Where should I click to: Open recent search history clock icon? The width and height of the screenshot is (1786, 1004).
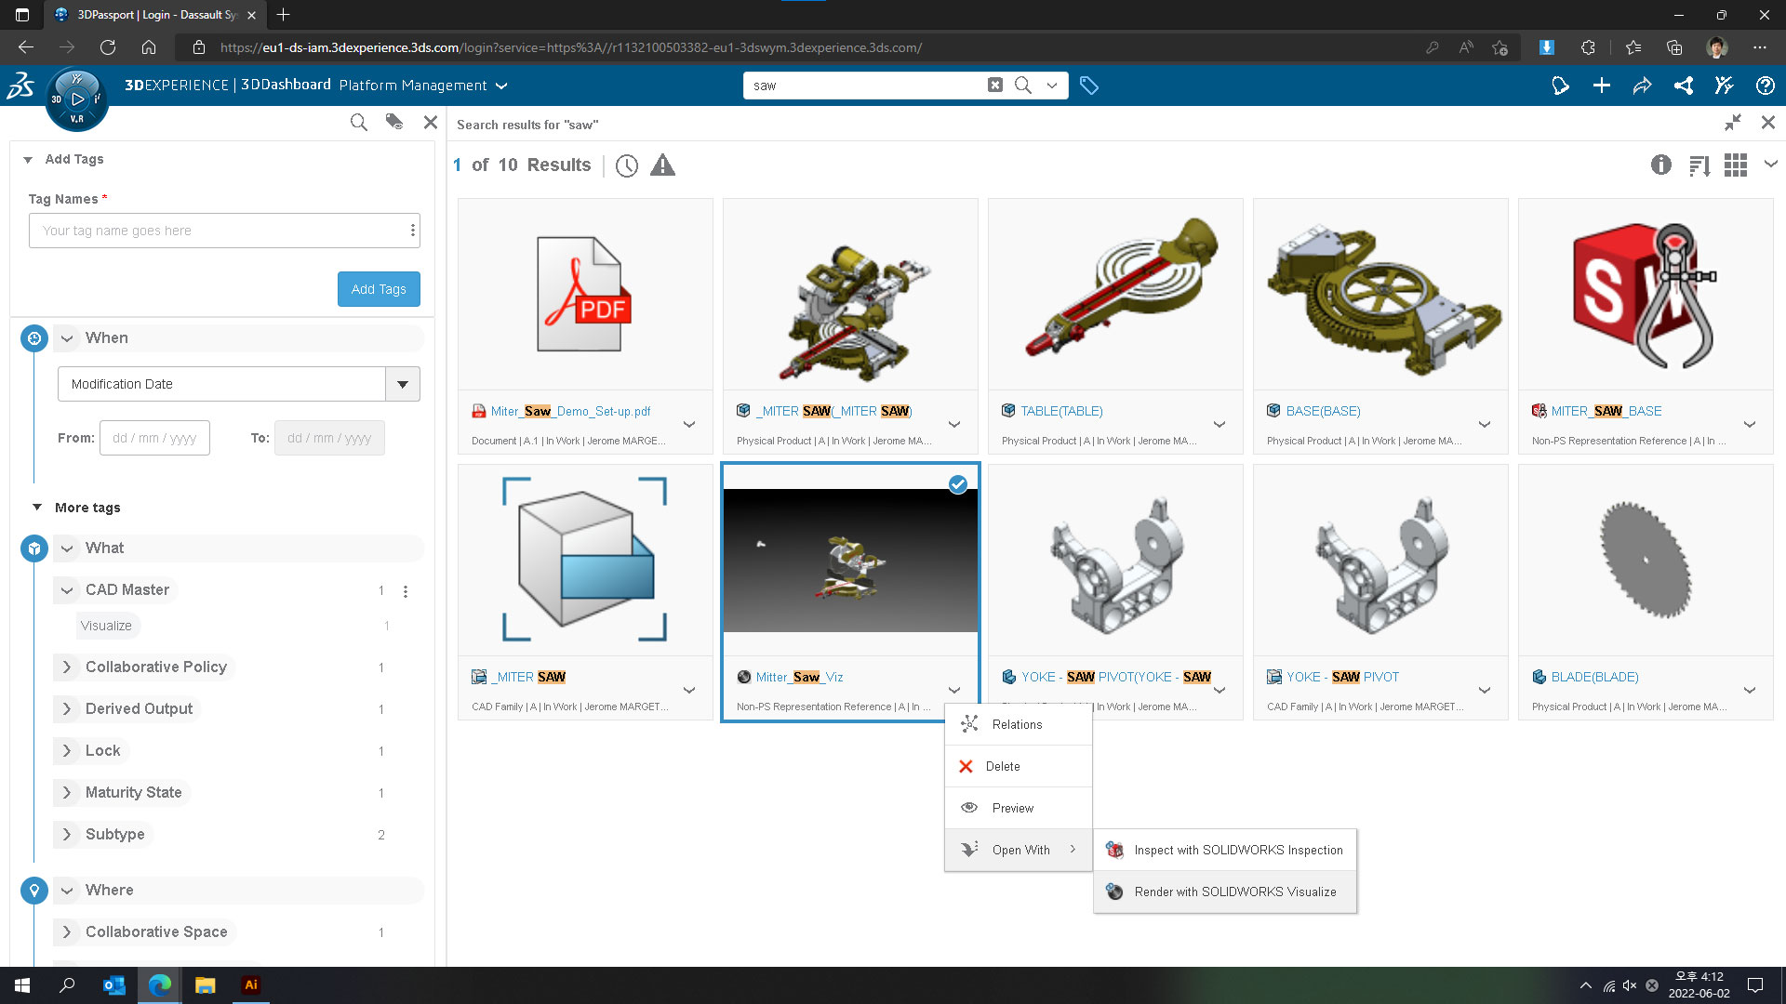[627, 165]
